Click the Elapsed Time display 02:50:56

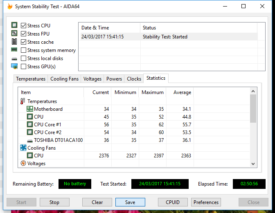point(249,184)
